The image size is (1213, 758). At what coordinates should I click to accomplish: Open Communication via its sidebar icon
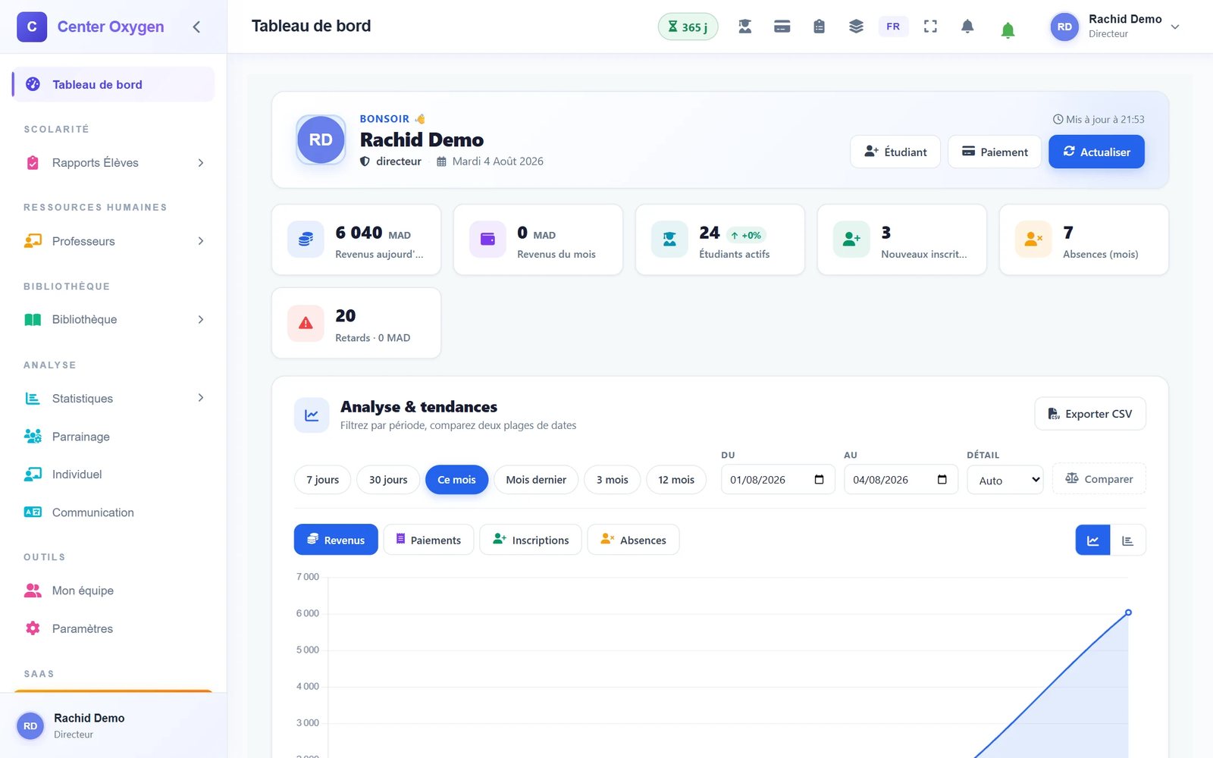(x=33, y=512)
